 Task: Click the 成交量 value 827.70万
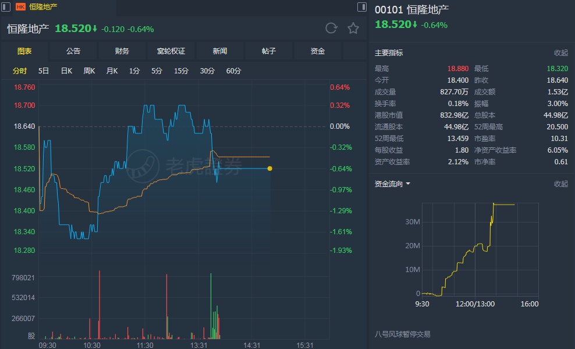[x=454, y=91]
